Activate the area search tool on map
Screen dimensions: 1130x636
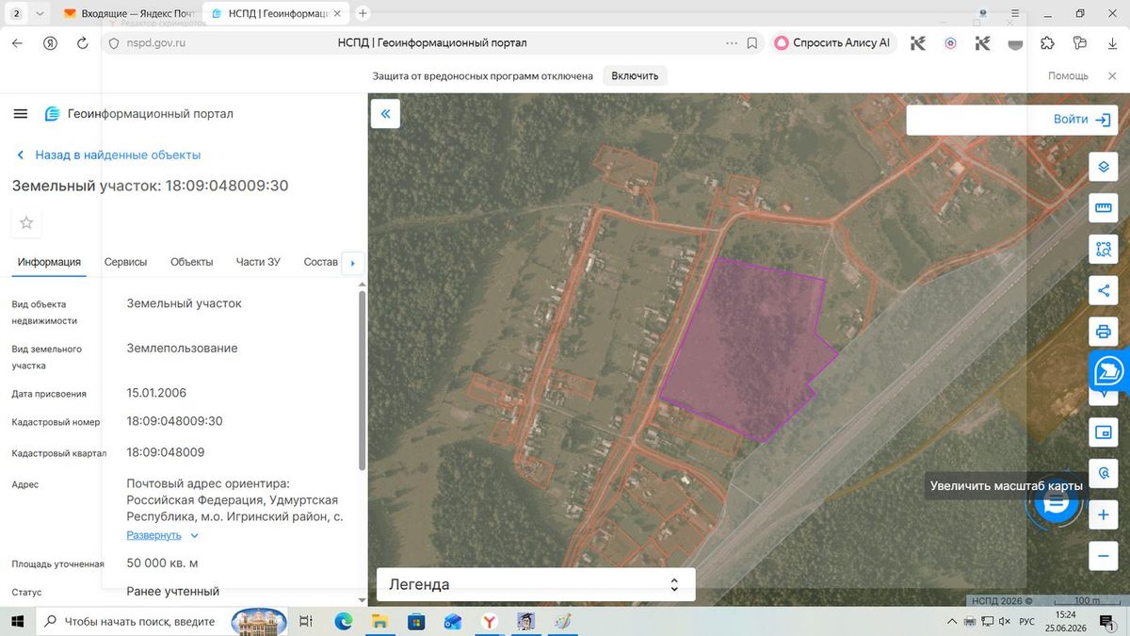pyautogui.click(x=1103, y=250)
